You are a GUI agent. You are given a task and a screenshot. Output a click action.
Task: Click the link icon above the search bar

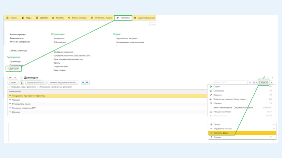click(x=264, y=77)
